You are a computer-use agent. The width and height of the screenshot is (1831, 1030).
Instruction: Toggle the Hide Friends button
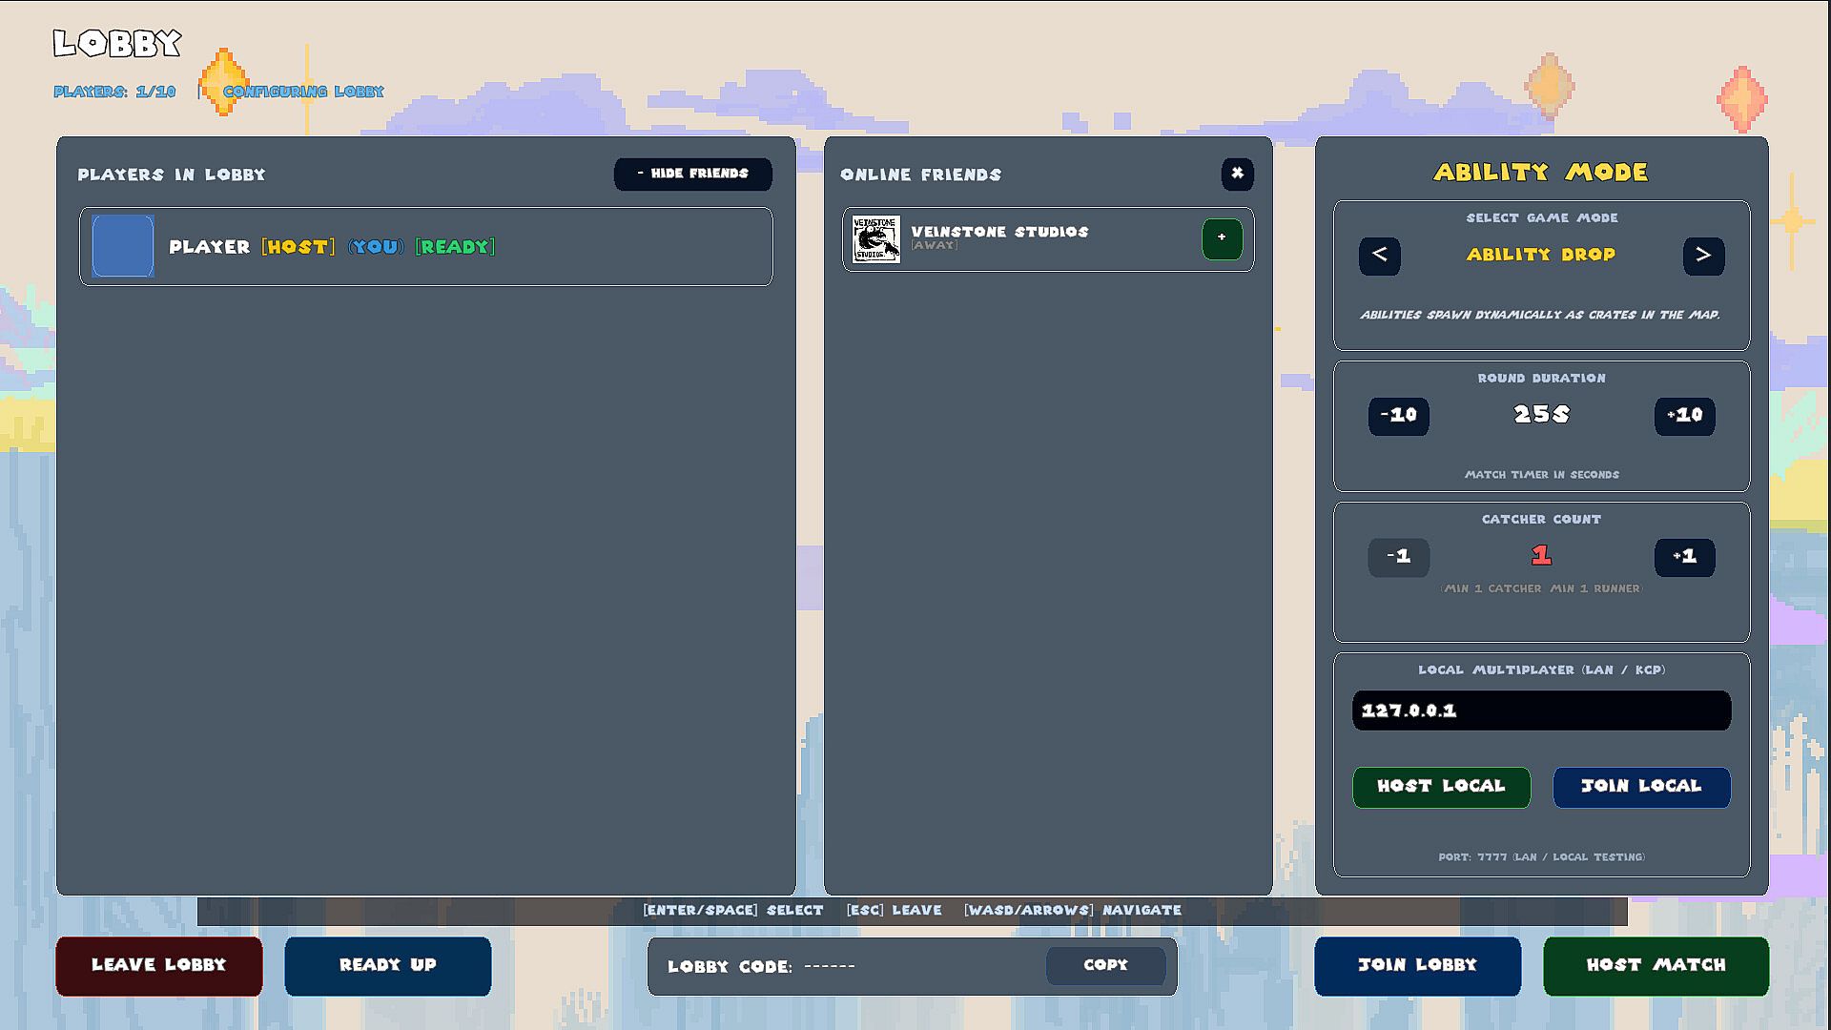click(x=693, y=174)
